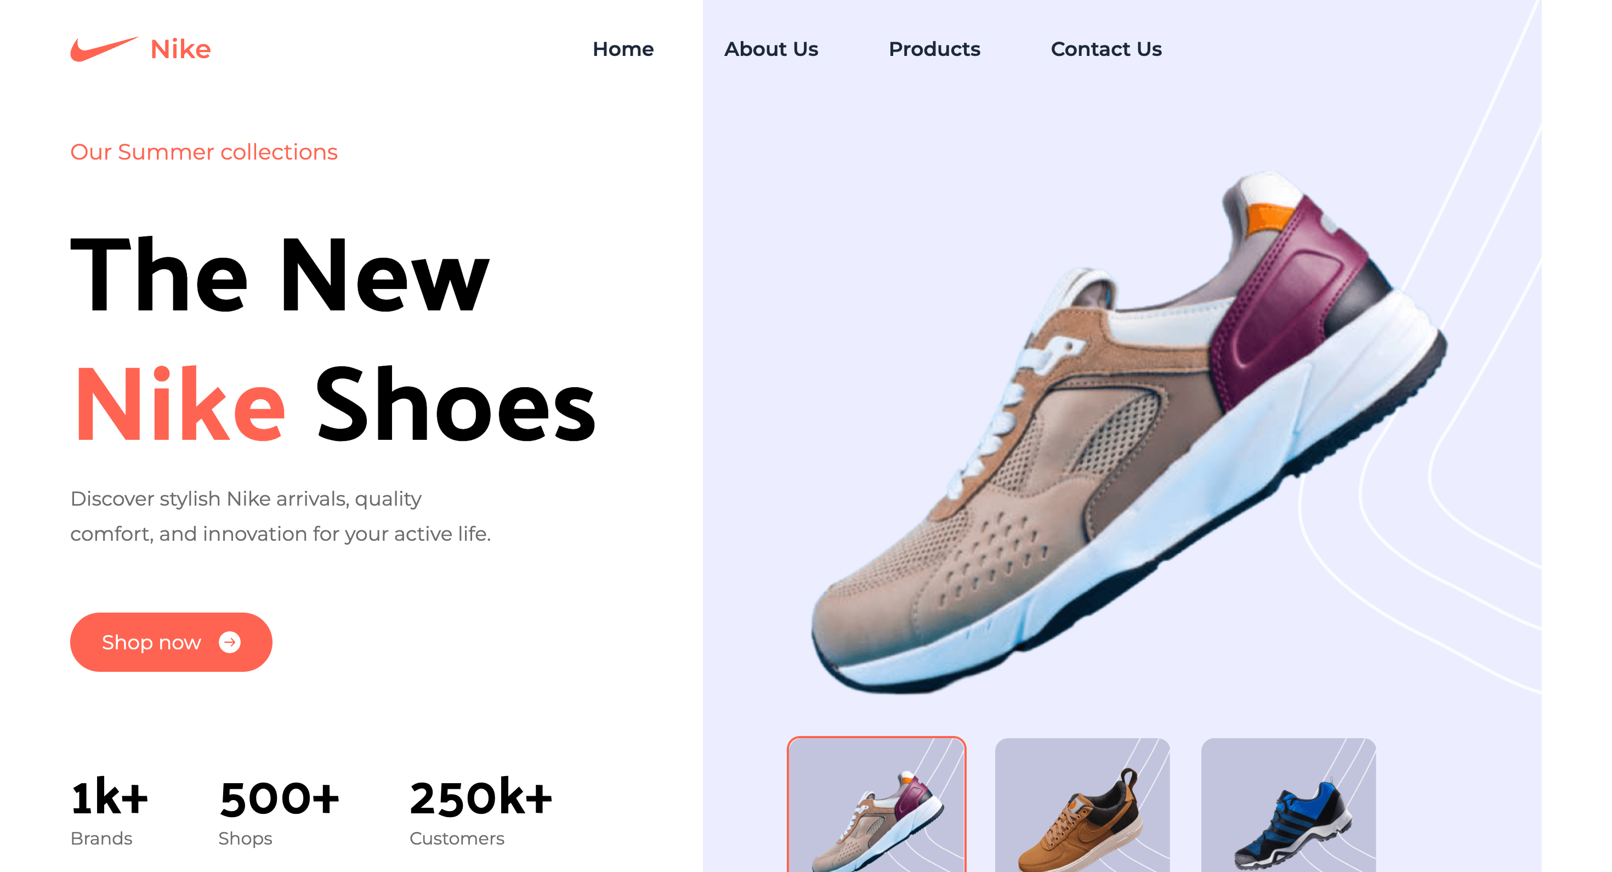1612x872 pixels.
Task: Open the Home nav link
Action: 623,49
